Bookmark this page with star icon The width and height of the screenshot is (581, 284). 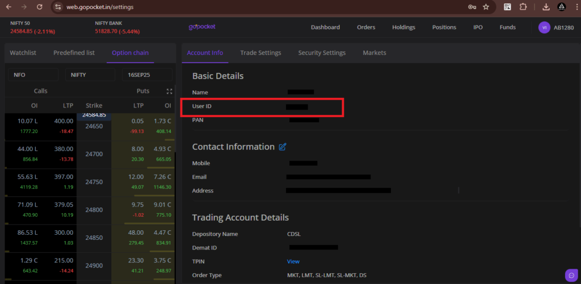click(486, 7)
